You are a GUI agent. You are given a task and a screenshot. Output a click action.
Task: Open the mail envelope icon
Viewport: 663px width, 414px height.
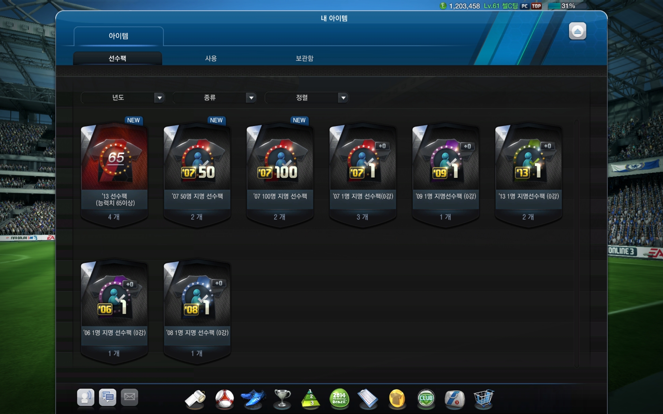129,397
